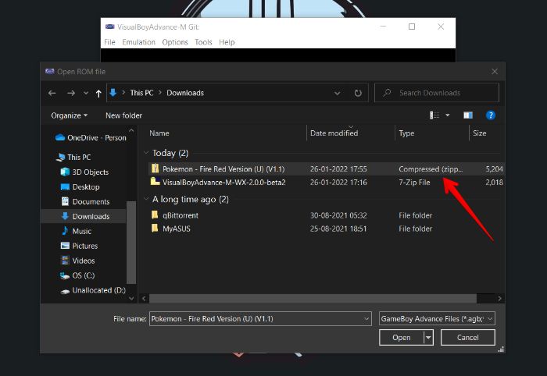Click the Up one level arrow
Viewport: 547px width, 376px height.
[x=98, y=93]
